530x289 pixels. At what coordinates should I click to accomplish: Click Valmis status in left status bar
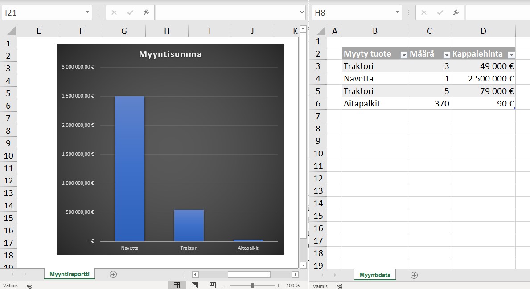tap(11, 285)
